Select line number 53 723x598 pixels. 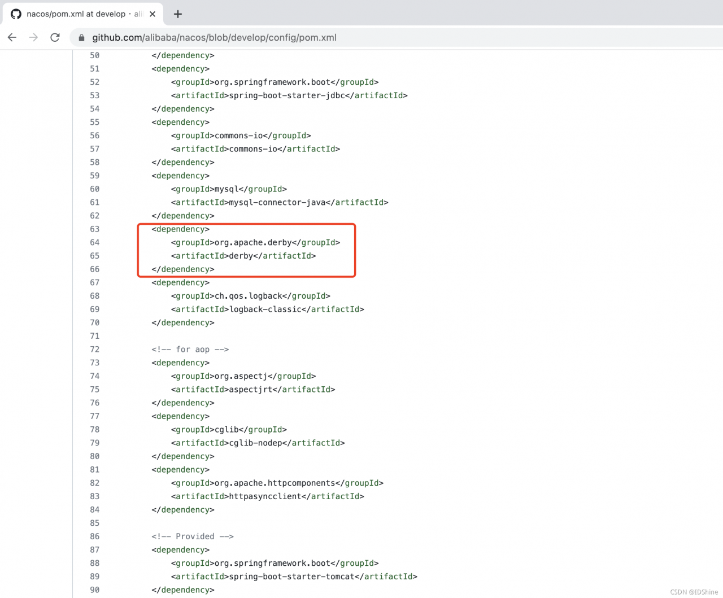[x=94, y=95]
